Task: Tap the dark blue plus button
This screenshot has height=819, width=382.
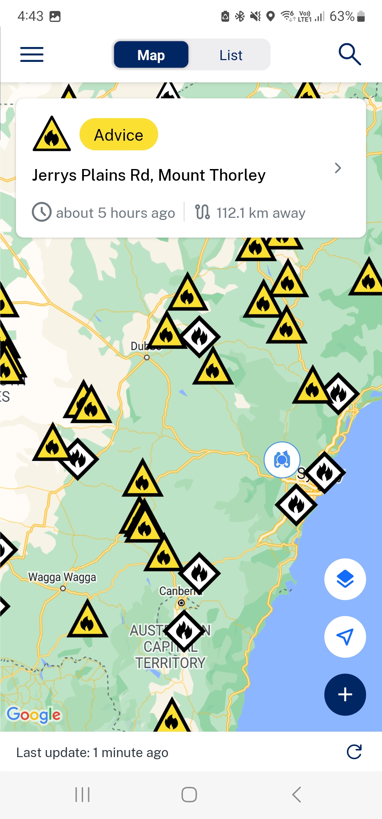Action: pyautogui.click(x=345, y=695)
